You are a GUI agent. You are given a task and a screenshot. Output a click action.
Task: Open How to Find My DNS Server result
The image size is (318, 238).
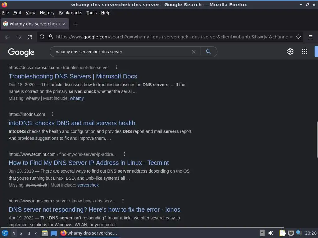(x=89, y=163)
